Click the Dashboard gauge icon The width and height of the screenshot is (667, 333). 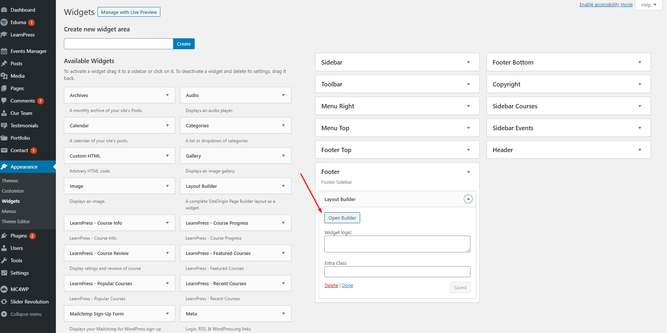4,10
